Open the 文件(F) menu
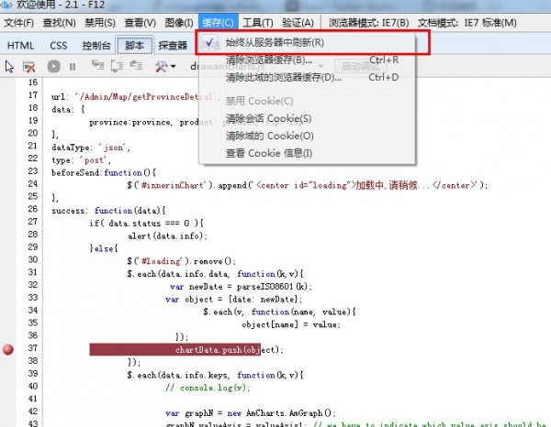Viewport: 551px width, 427px height. pos(18,23)
